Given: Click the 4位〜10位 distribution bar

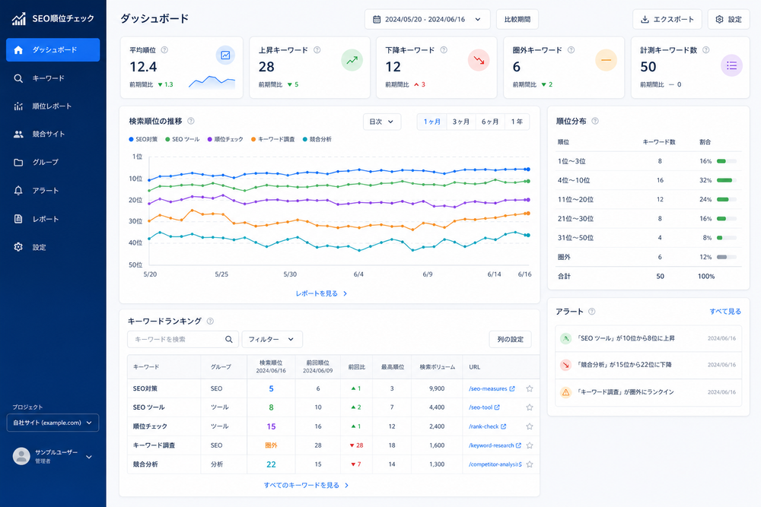Looking at the screenshot, I should (x=727, y=180).
